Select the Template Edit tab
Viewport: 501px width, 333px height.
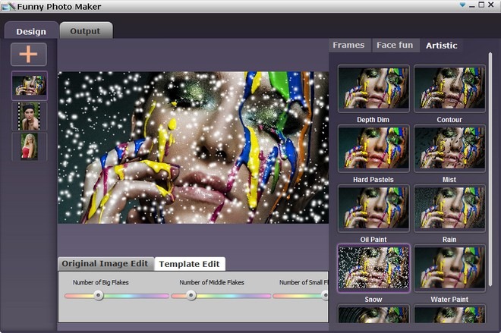(190, 264)
